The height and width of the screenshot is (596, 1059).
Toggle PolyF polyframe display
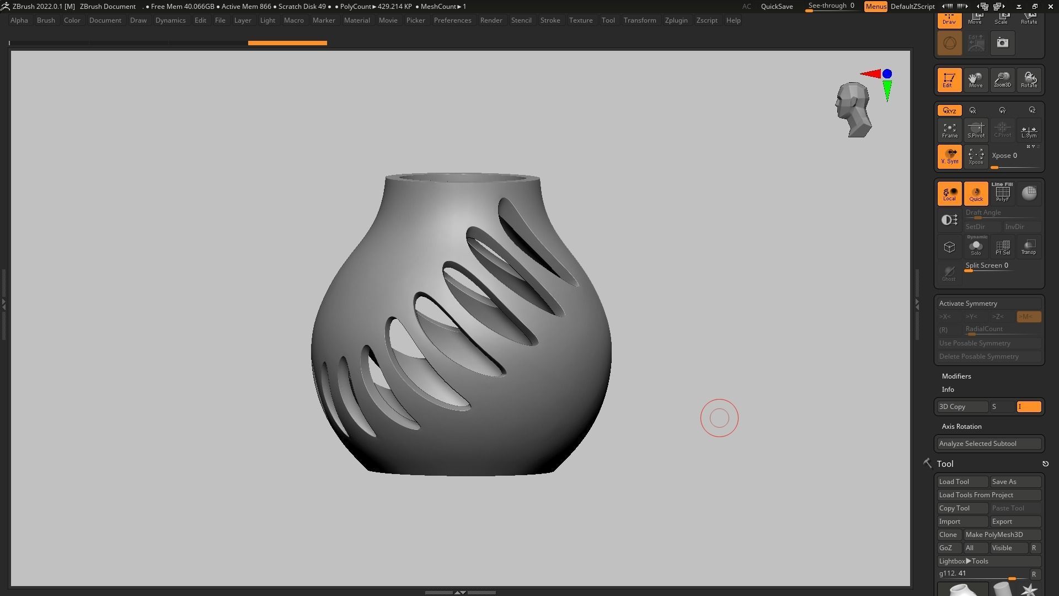click(1002, 194)
